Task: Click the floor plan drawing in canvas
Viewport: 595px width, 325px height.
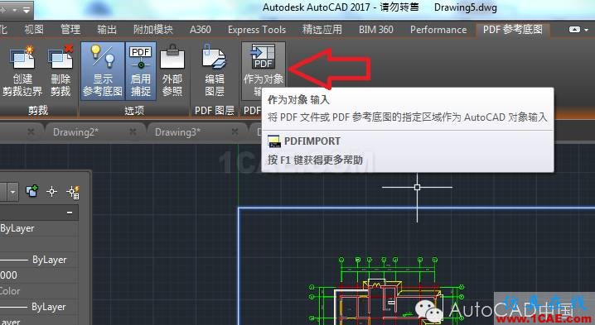Action: point(386,292)
